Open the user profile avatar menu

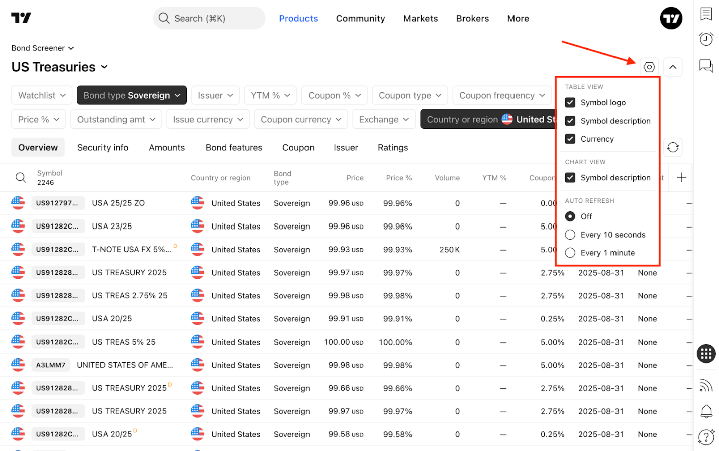point(671,18)
